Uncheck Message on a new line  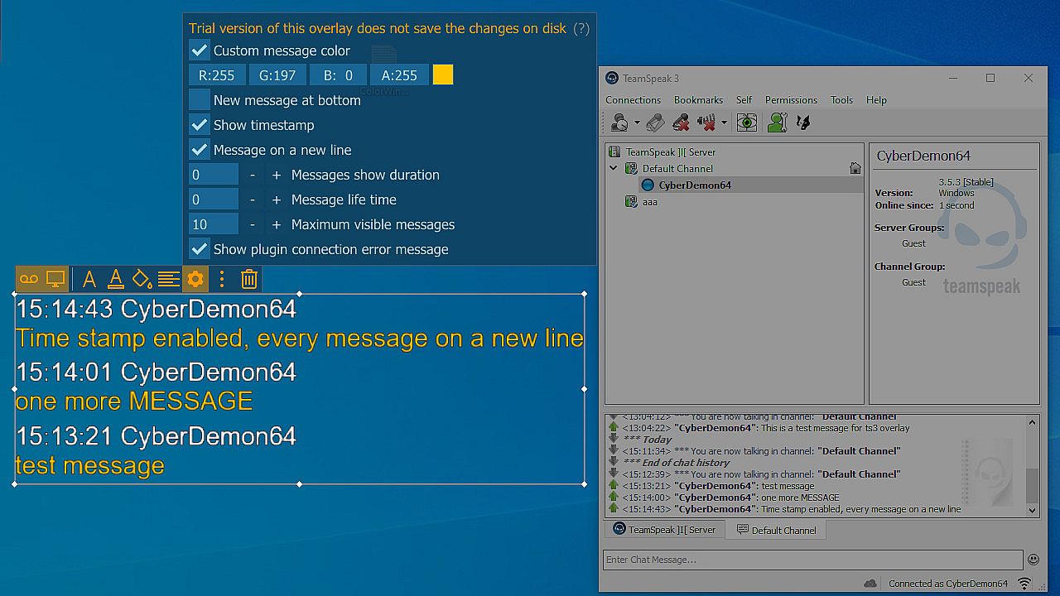tap(200, 150)
